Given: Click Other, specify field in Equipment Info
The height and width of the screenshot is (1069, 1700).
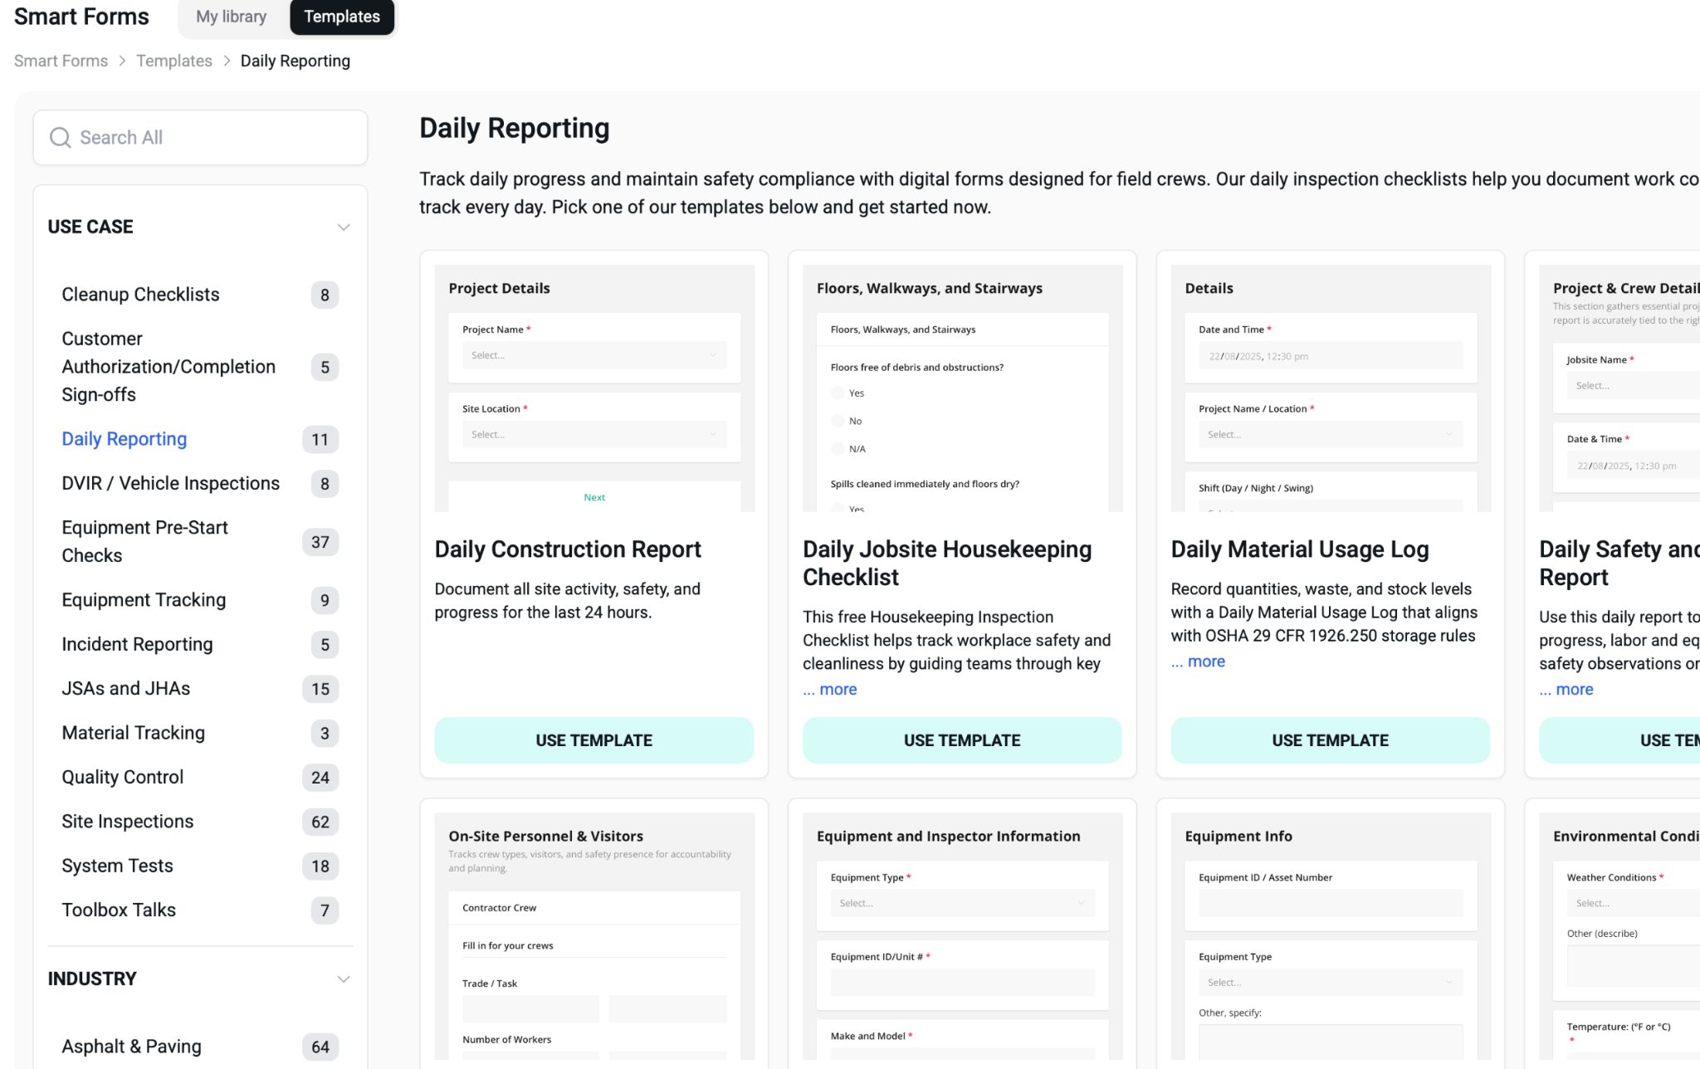Looking at the screenshot, I should click(1331, 1042).
